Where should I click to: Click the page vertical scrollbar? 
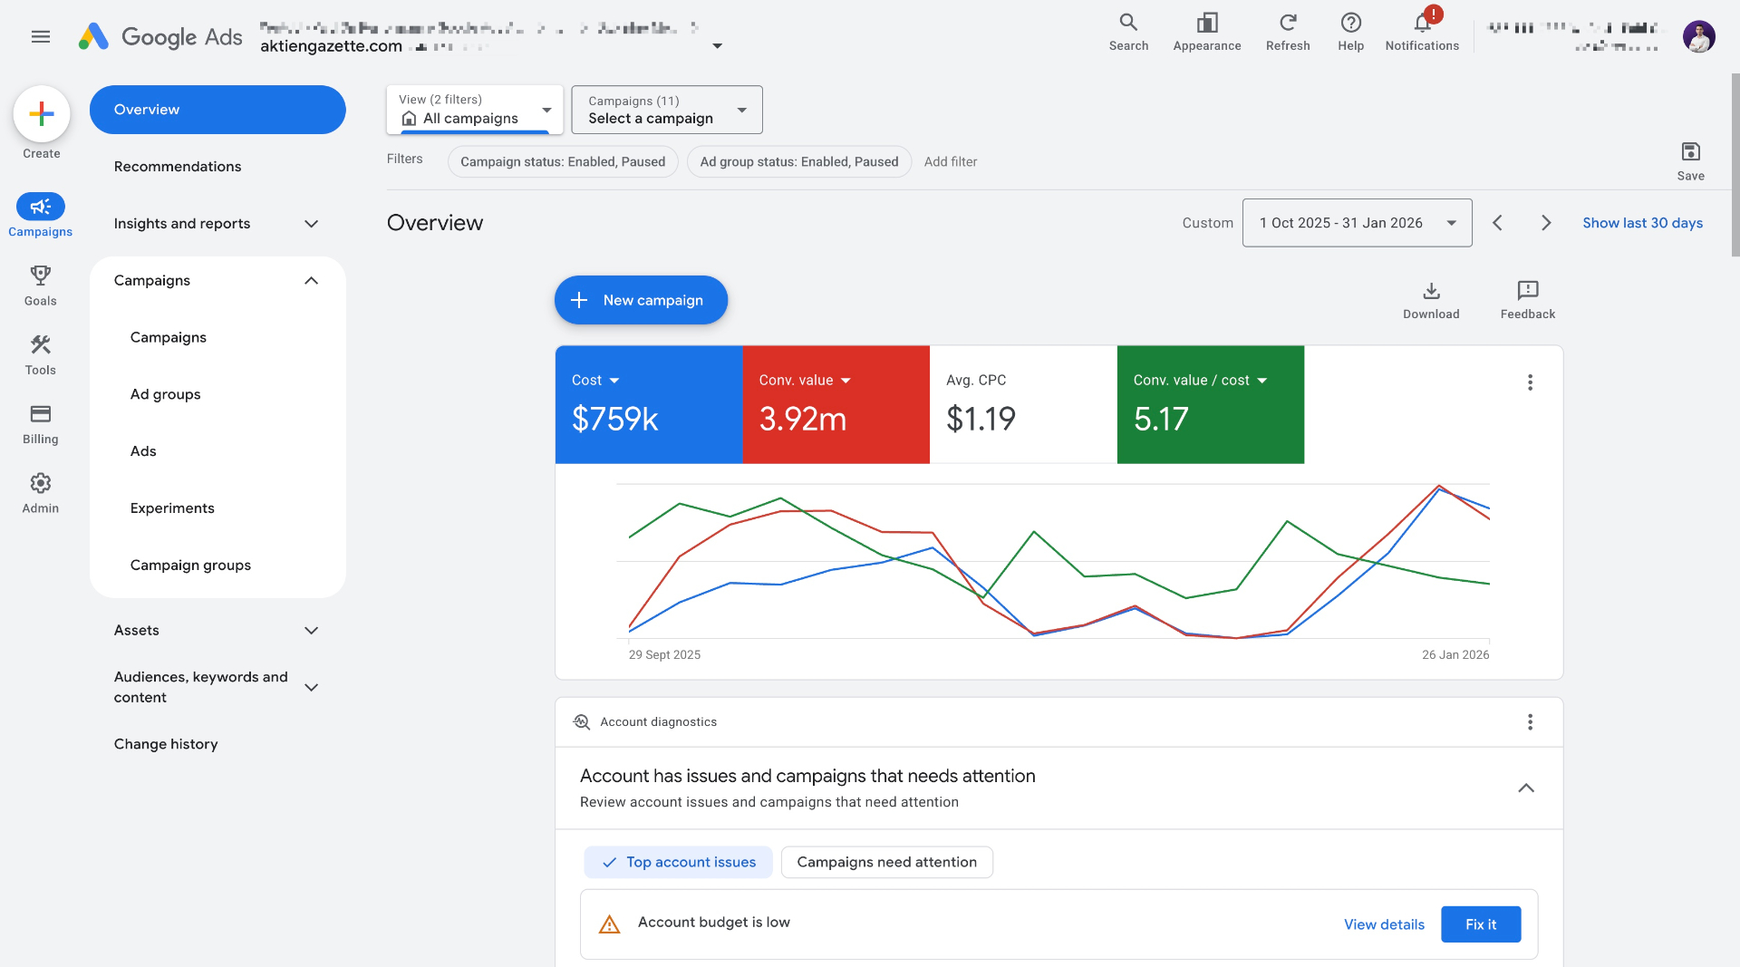pos(1735,165)
